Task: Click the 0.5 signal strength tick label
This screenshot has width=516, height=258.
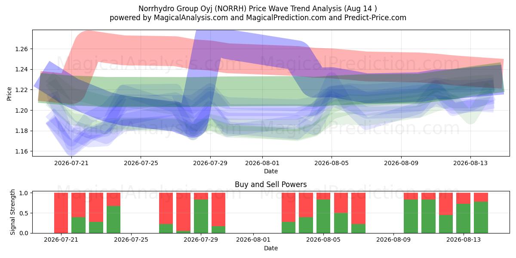Action: pos(24,213)
